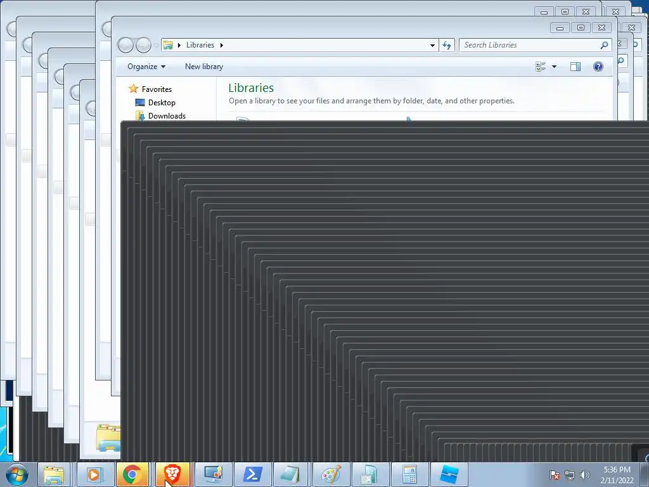Expand the arrow before Libraries breadcrumb
Image resolution: width=649 pixels, height=487 pixels.
pos(179,45)
